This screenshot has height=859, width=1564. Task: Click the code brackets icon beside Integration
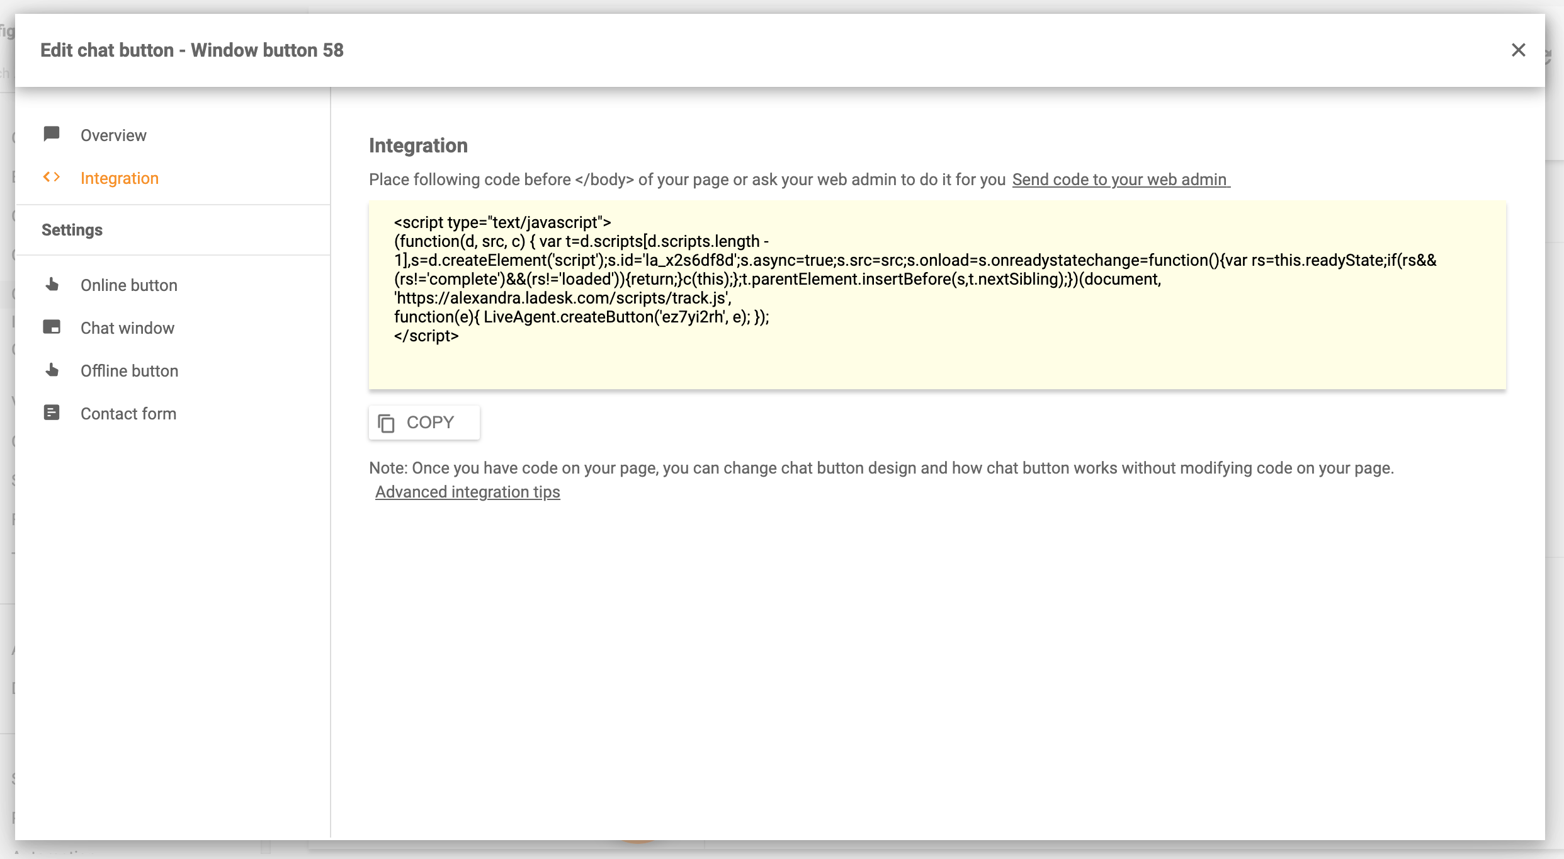pos(52,178)
